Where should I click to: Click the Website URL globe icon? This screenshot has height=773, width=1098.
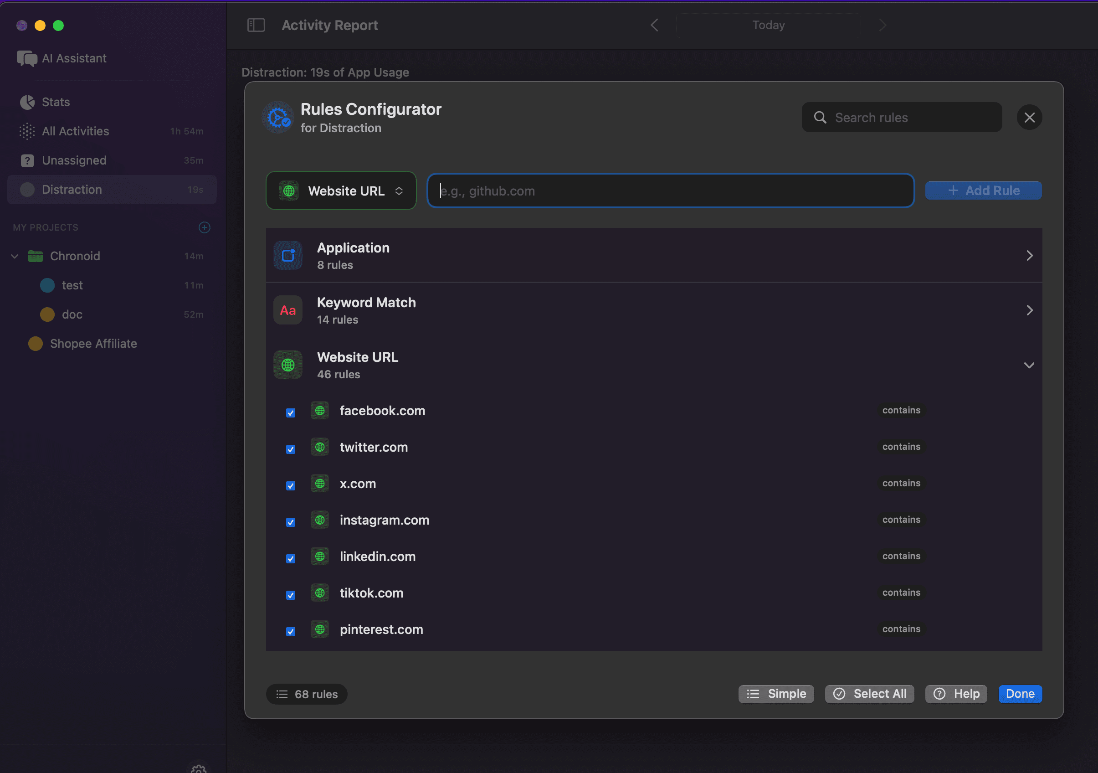coord(287,365)
